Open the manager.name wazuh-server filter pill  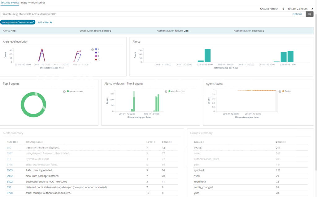(18, 23)
